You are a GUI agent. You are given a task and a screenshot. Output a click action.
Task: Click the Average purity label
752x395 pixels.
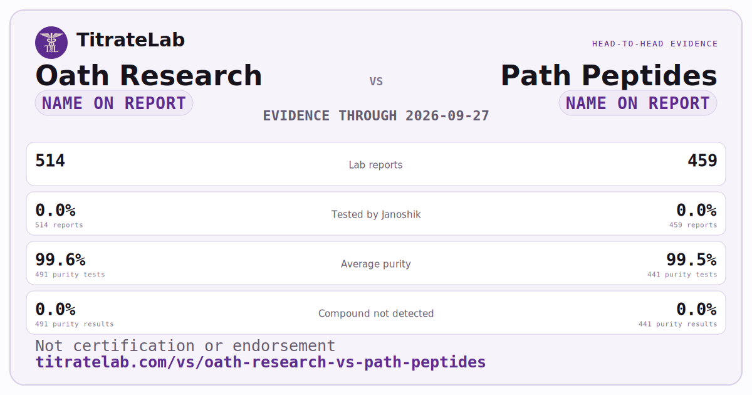(376, 264)
